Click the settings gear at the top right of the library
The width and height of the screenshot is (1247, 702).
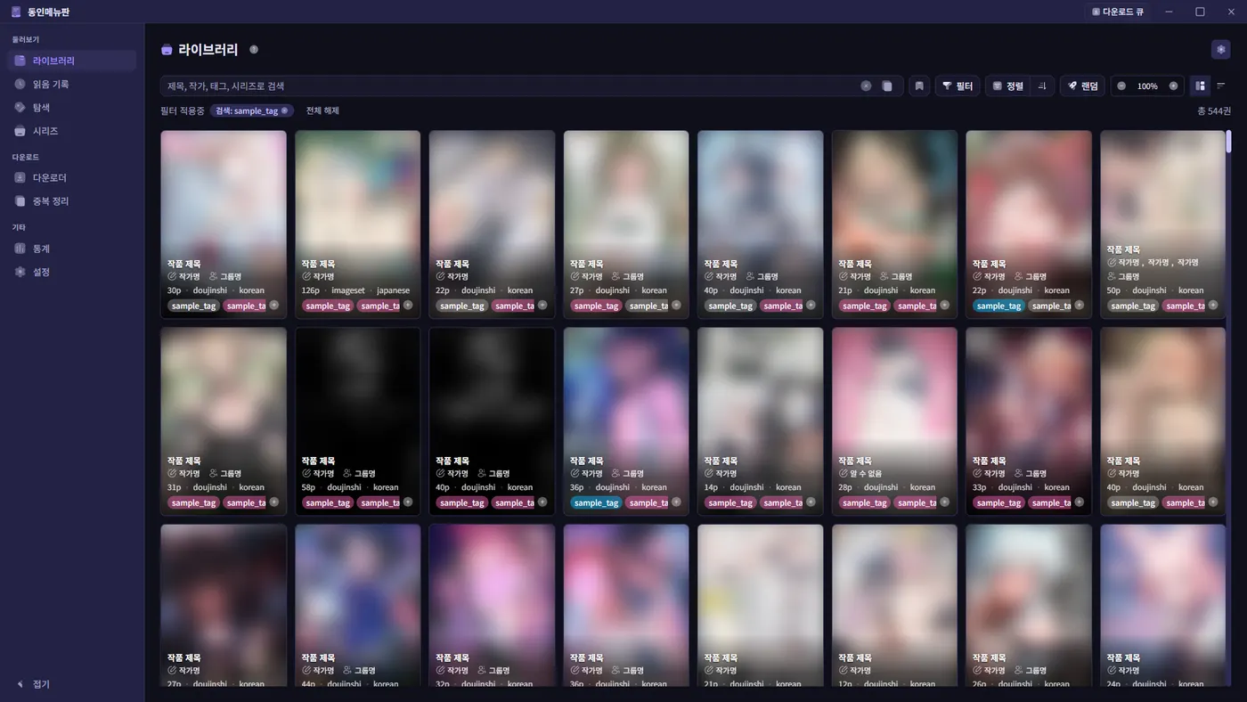pyautogui.click(x=1220, y=49)
